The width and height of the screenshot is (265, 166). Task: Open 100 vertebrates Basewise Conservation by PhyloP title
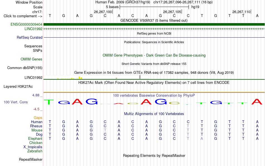[154, 95]
